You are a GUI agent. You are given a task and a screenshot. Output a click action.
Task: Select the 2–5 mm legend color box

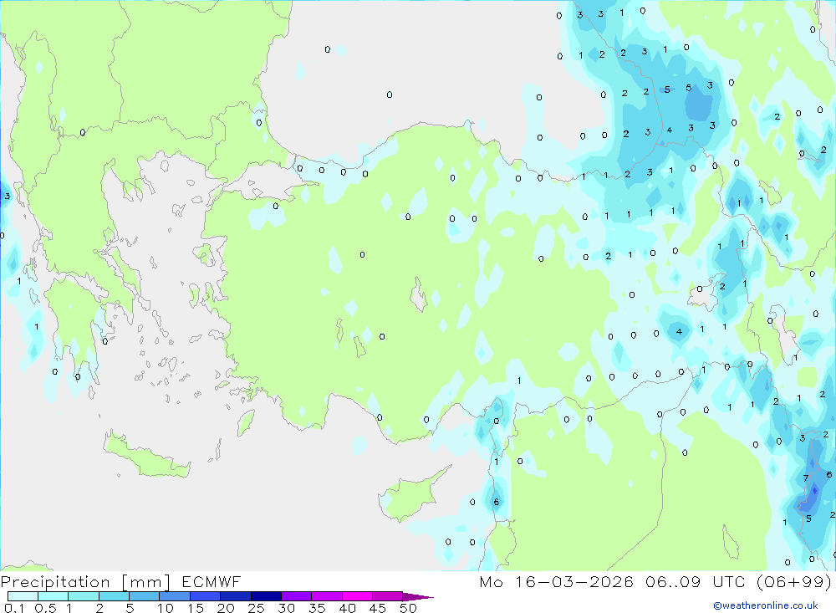click(114, 596)
